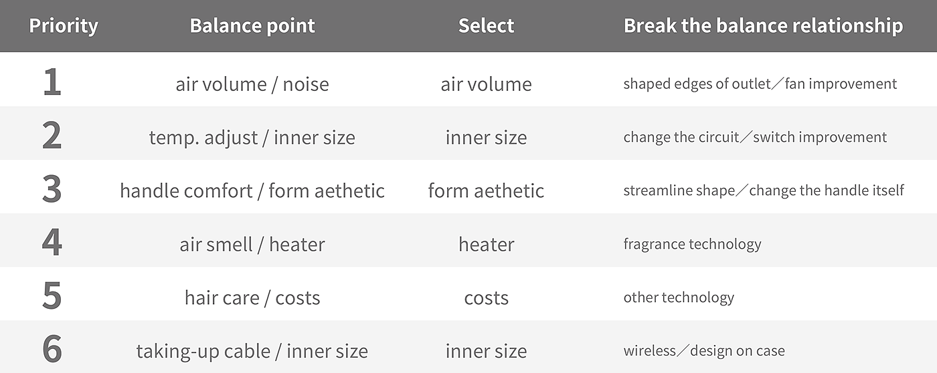Click the costs cell in Select column
The image size is (937, 373).
coord(487,298)
